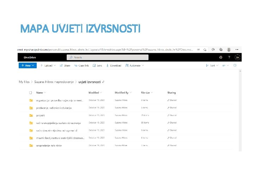The image size is (254, 191).
Task: Open the rad u stručnim vijećima folder
Action: (56, 131)
